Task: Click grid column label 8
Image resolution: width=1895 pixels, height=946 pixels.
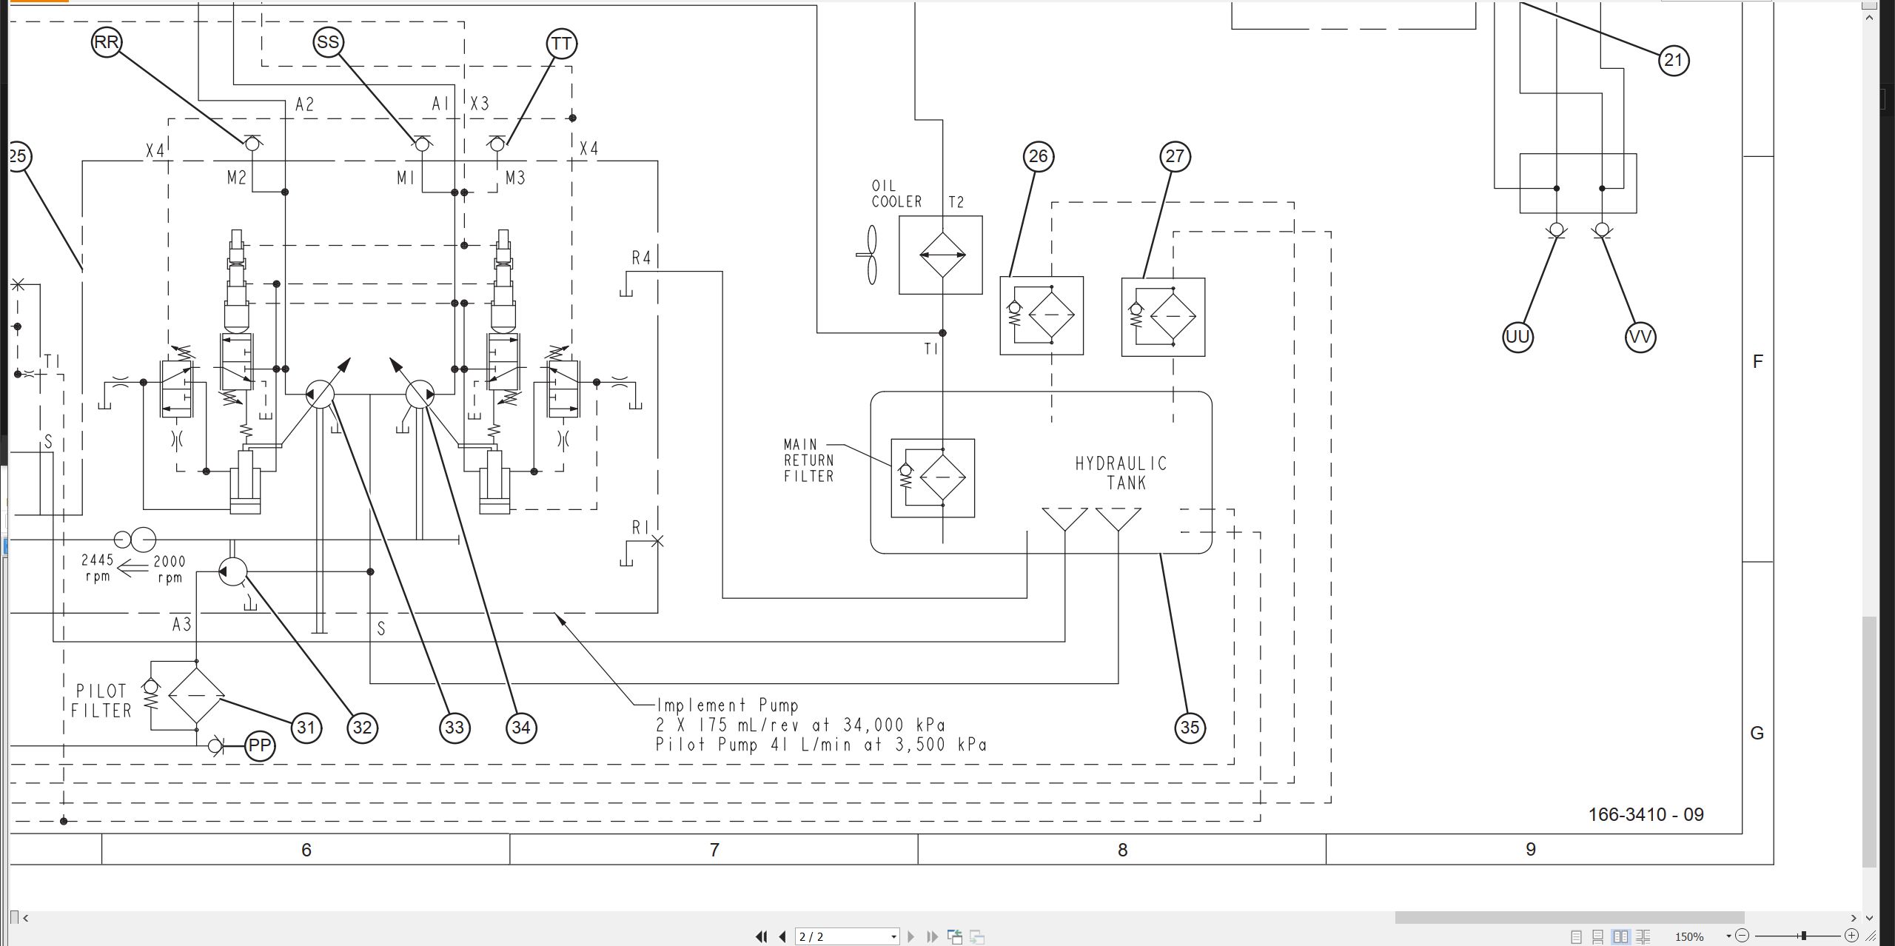Action: pos(1123,850)
